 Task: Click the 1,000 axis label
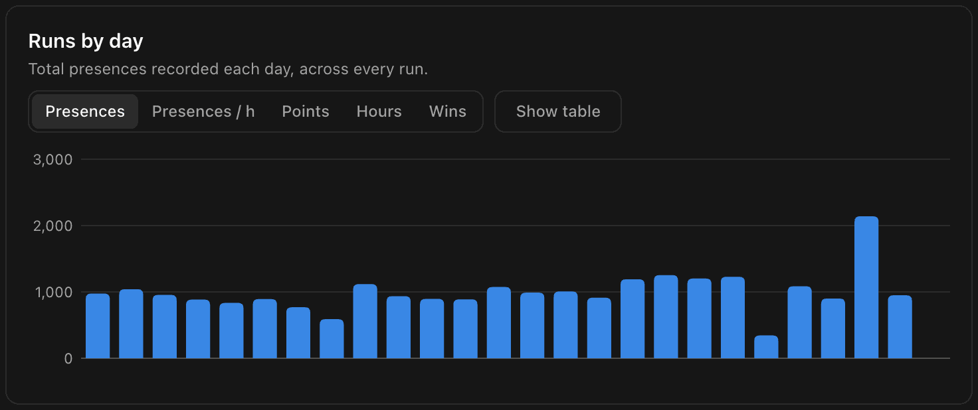pos(52,292)
